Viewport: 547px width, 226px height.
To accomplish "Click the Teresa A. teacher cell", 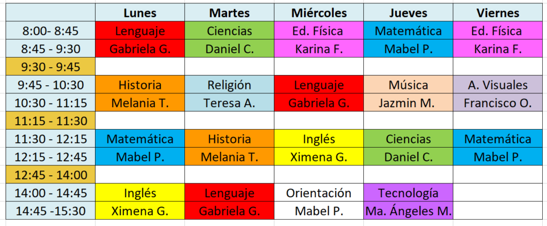I will click(x=229, y=103).
